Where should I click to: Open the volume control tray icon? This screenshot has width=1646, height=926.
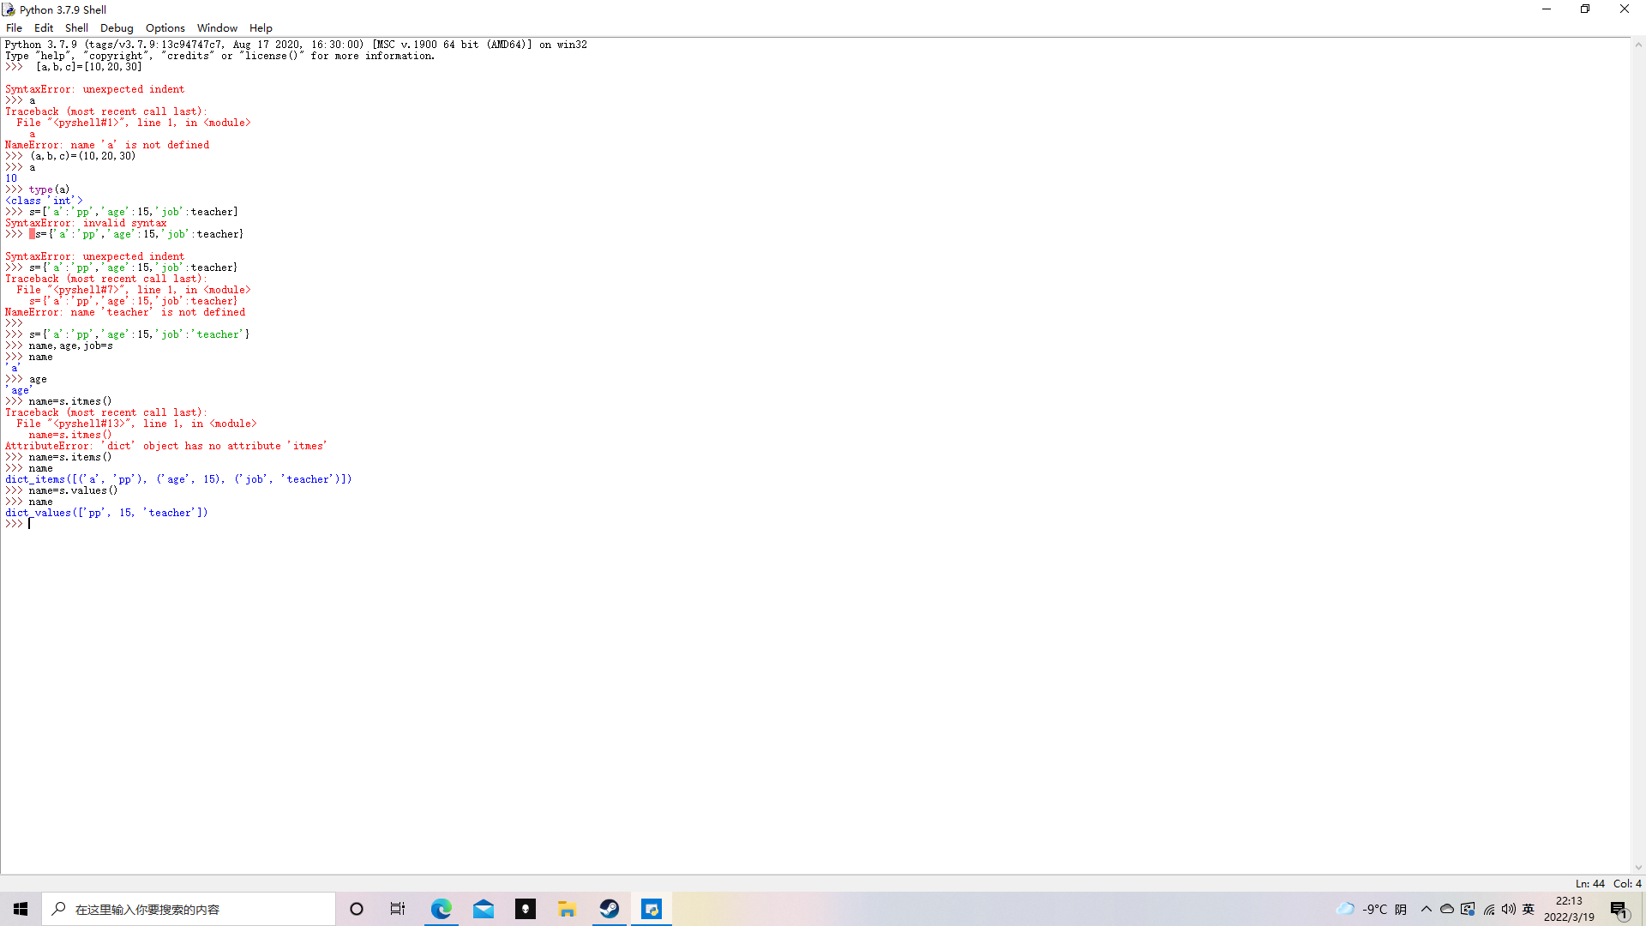click(1509, 909)
